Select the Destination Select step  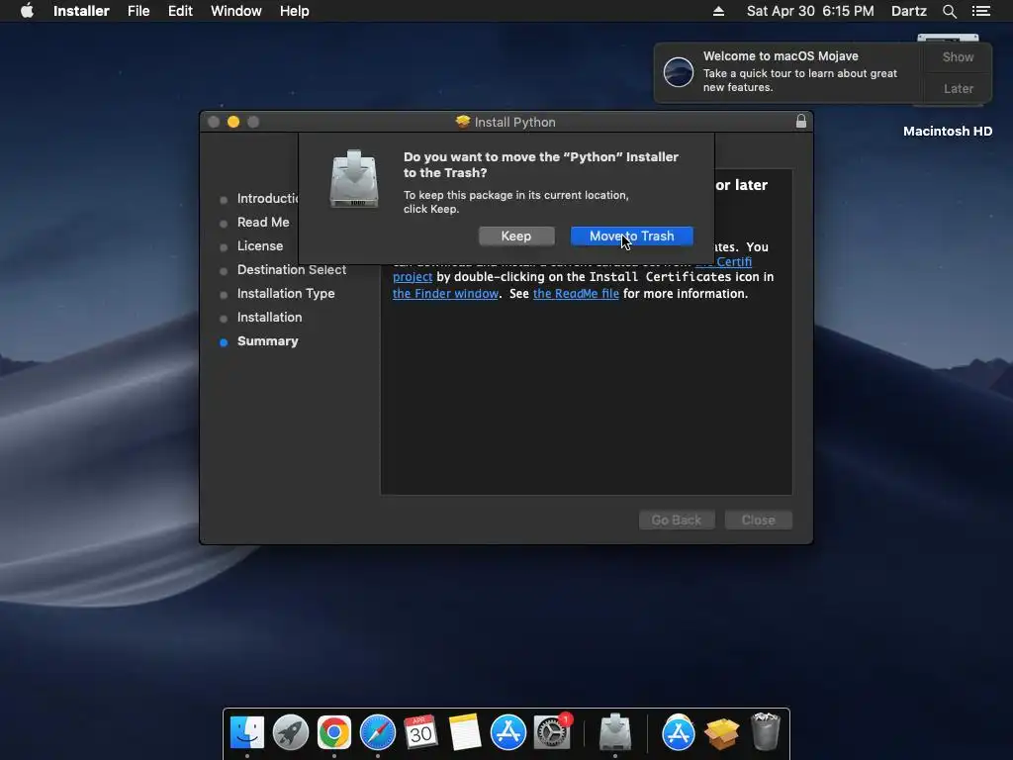click(x=292, y=270)
